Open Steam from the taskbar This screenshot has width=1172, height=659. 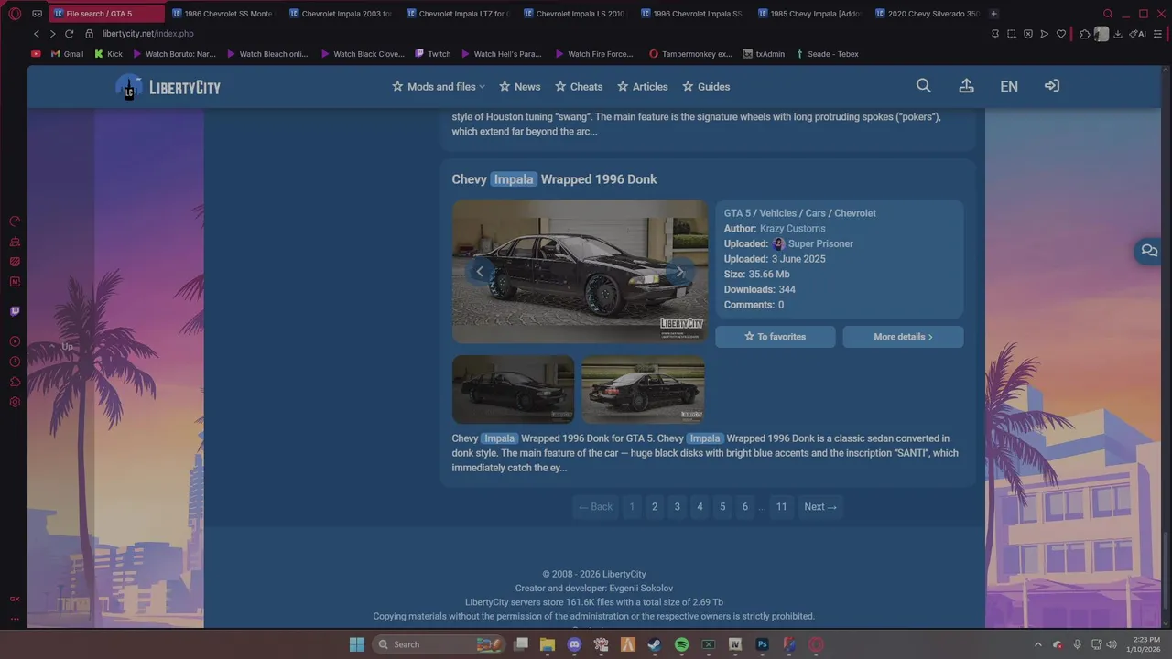655,644
